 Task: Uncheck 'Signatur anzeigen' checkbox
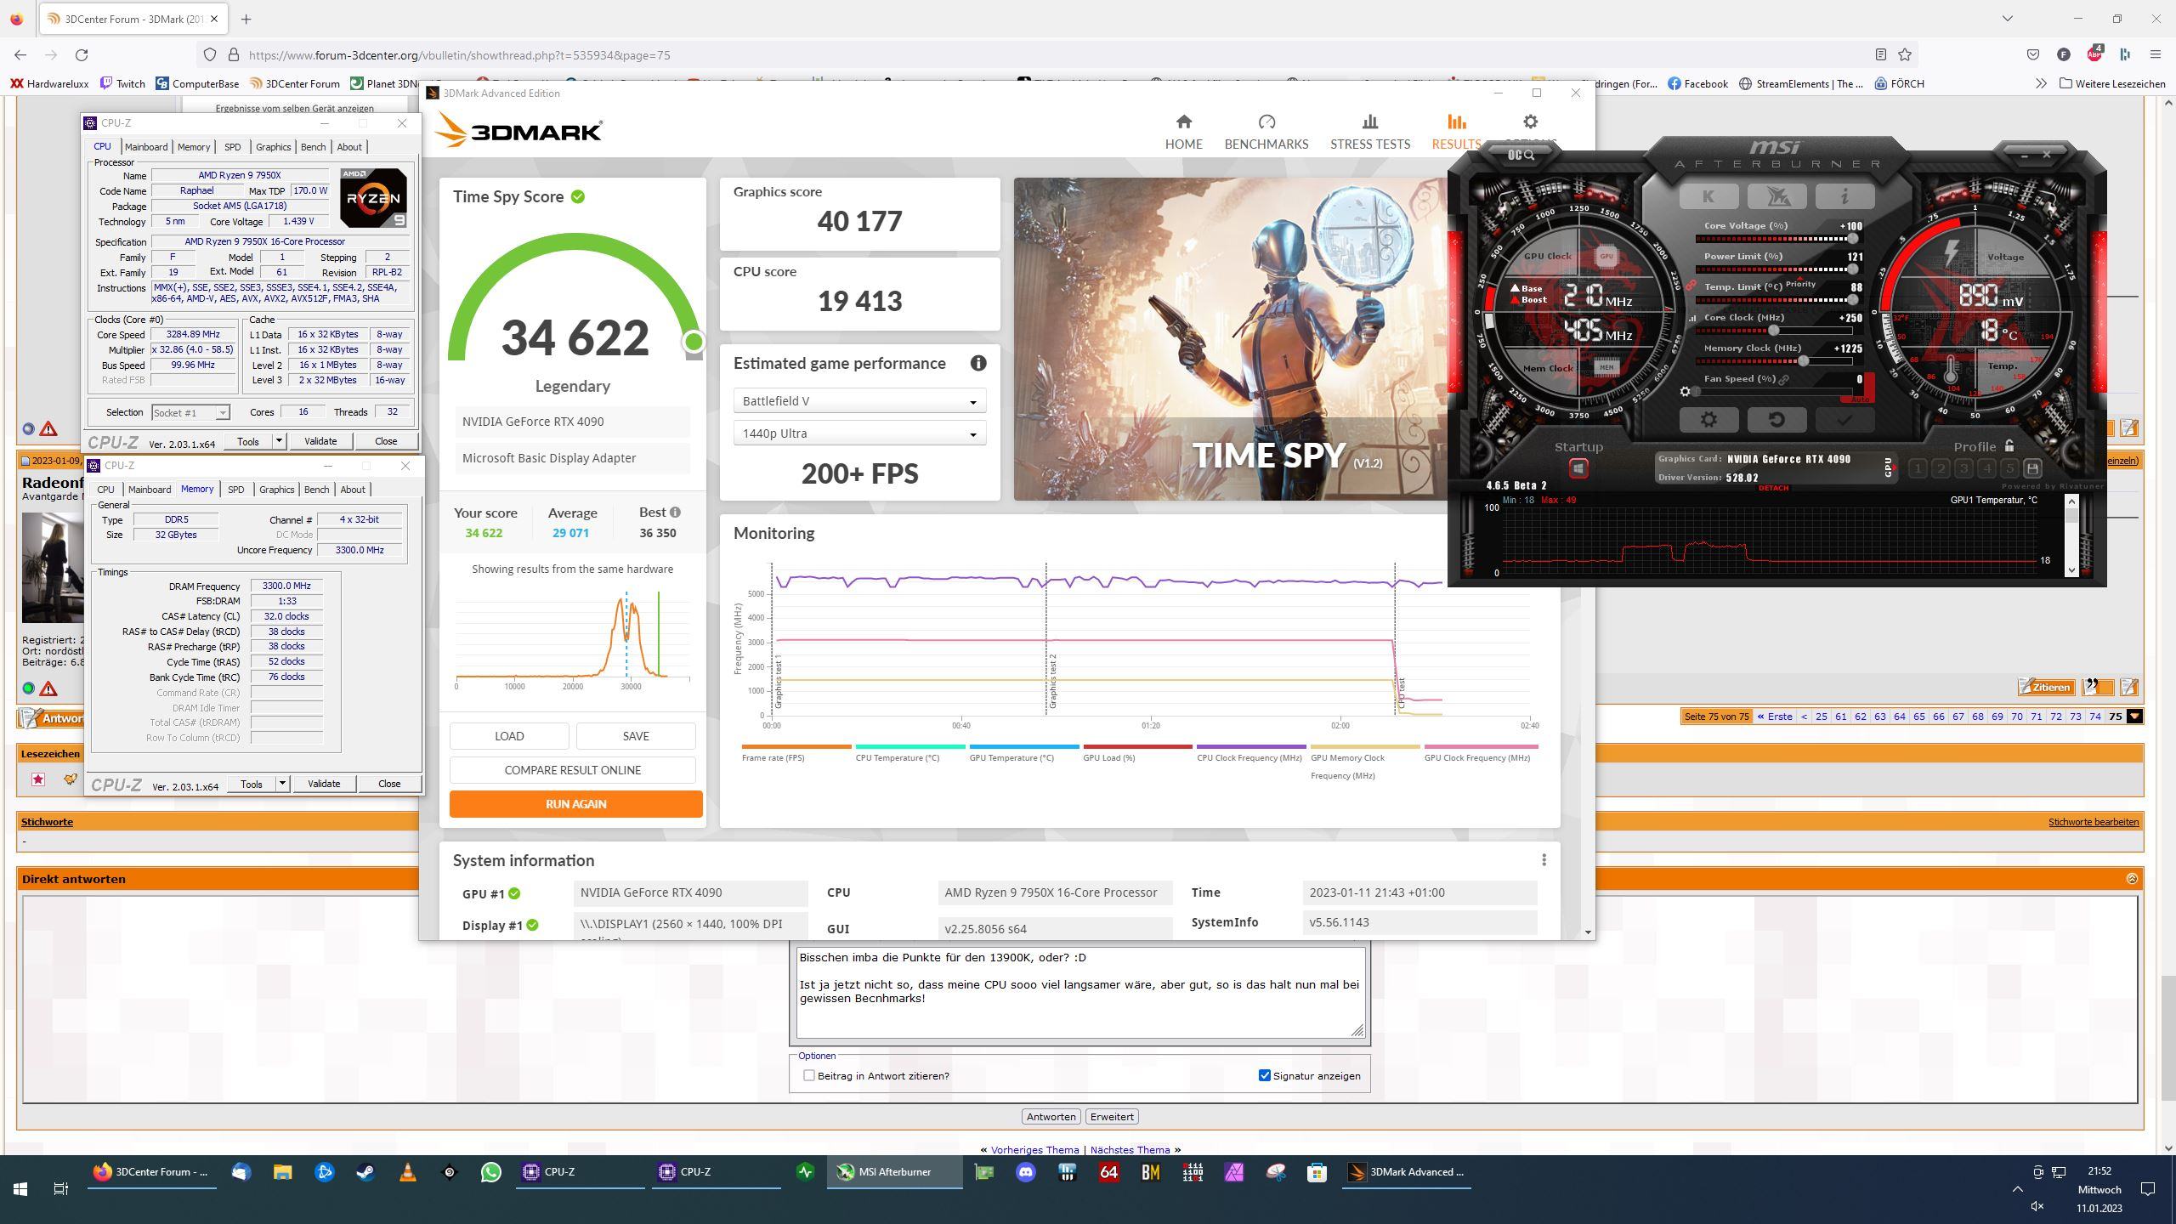(x=1264, y=1075)
